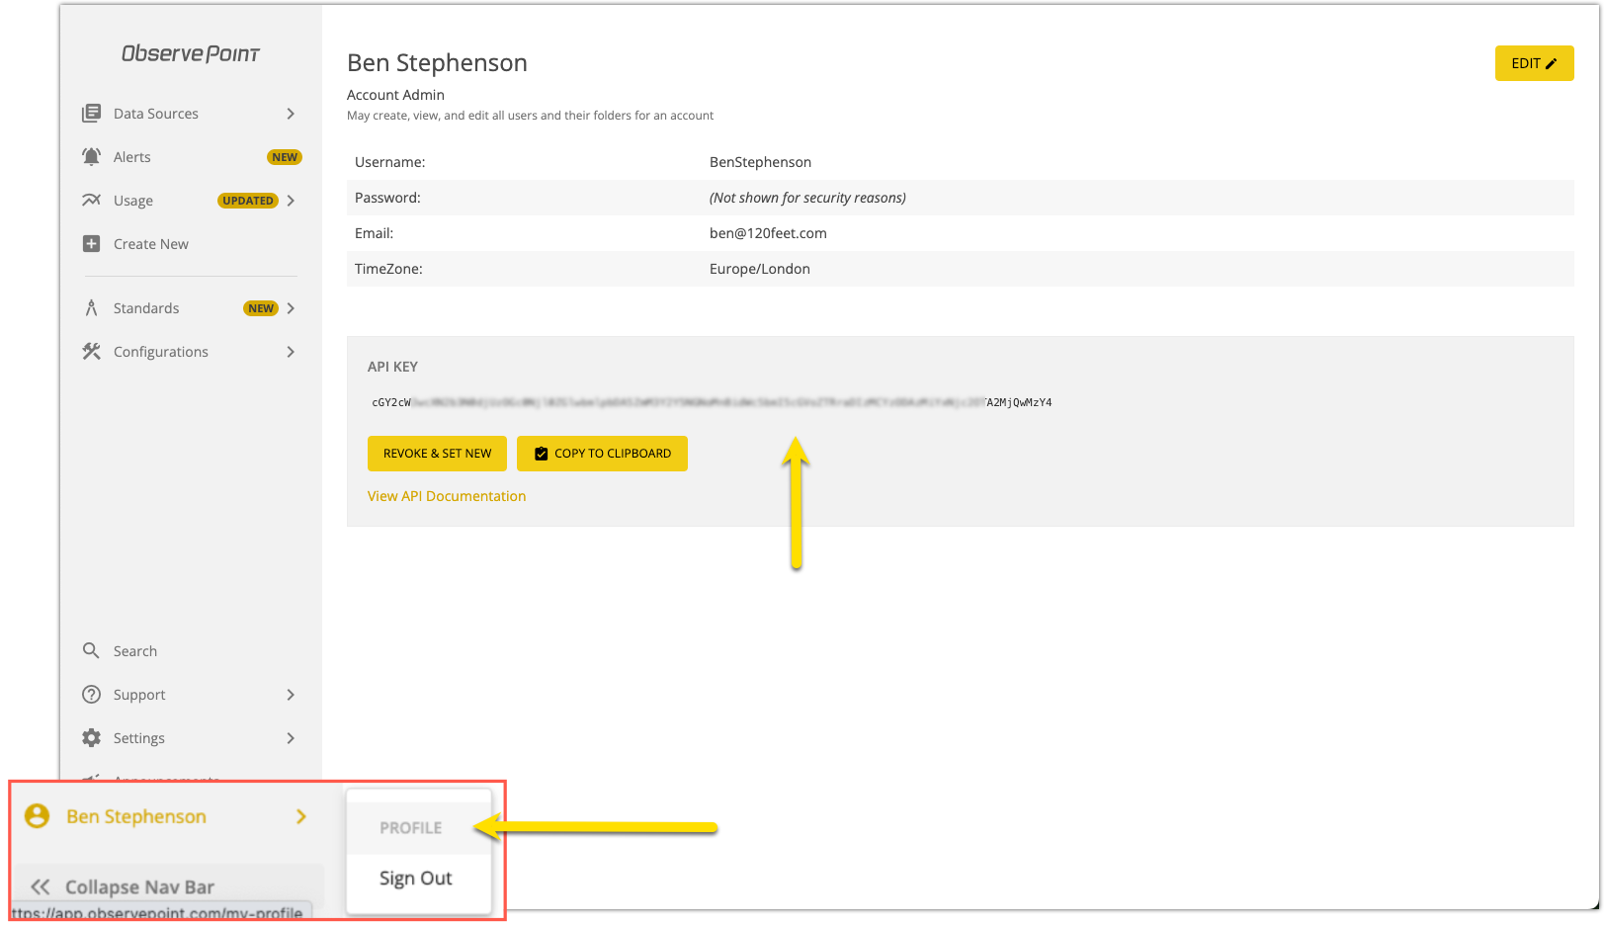Image resolution: width=1604 pixels, height=925 pixels.
Task: Choose PROFILE from the popup menu
Action: click(x=410, y=828)
